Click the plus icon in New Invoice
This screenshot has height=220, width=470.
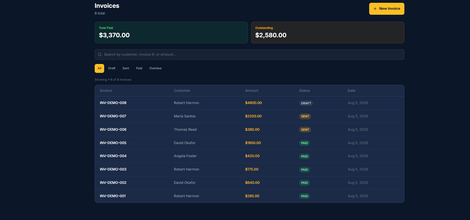point(375,9)
